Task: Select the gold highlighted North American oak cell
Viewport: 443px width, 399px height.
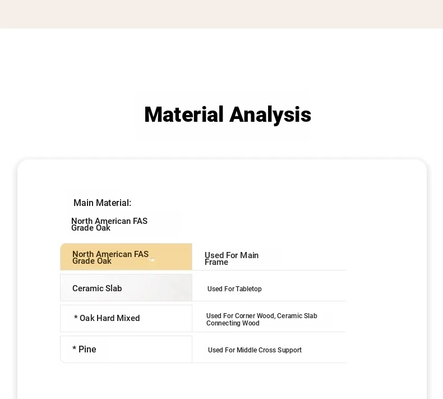Action: tap(126, 257)
